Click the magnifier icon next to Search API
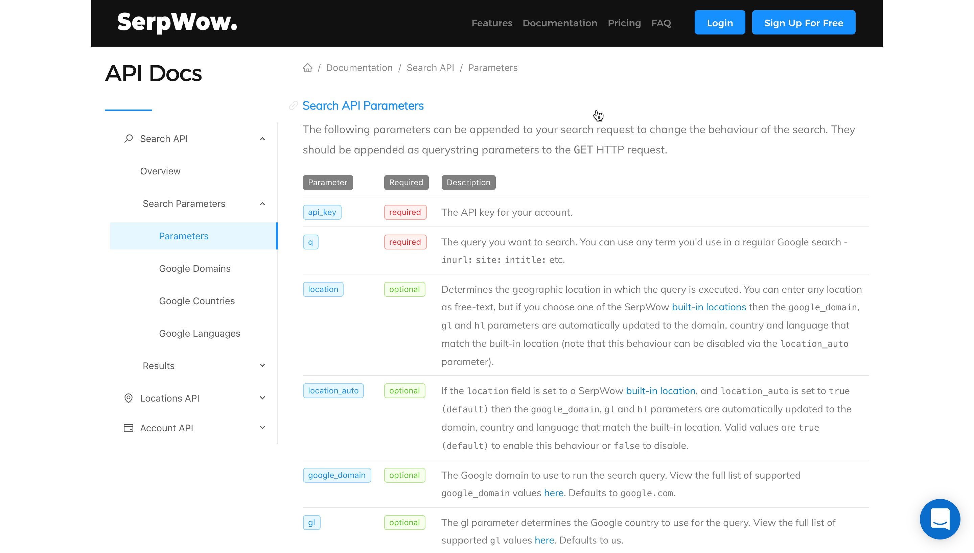The height and width of the screenshot is (553, 974). point(129,139)
